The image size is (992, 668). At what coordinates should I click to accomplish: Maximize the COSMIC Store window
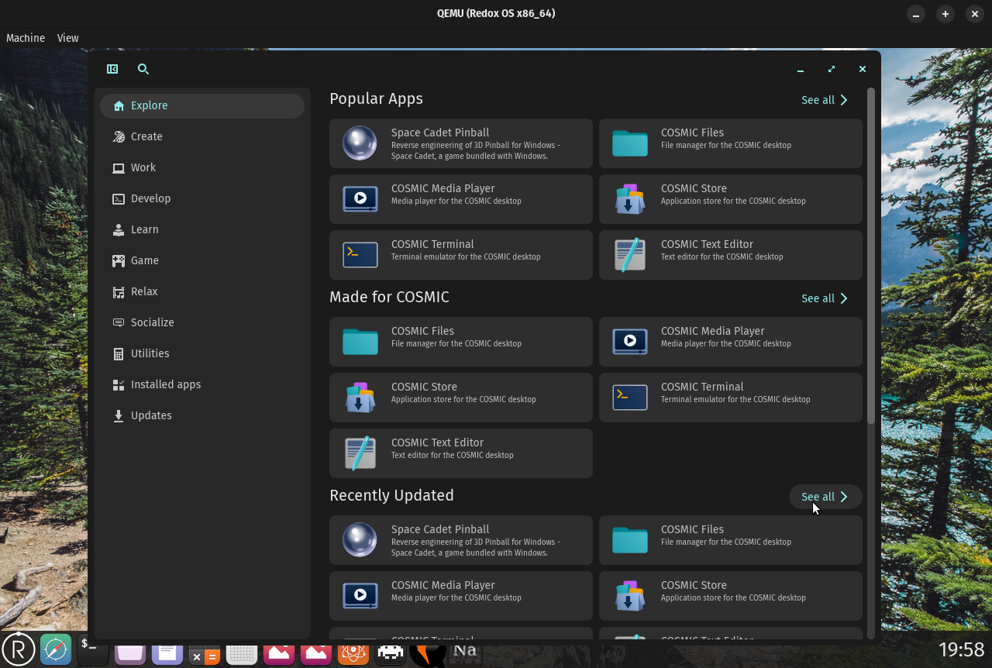tap(832, 69)
